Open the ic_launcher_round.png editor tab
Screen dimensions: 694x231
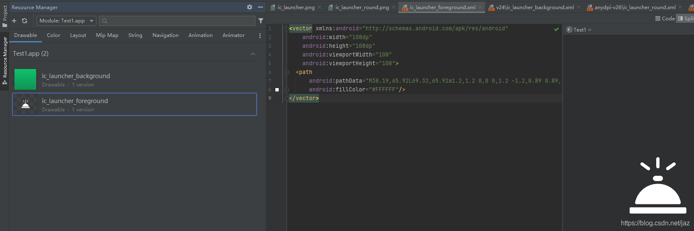[362, 7]
